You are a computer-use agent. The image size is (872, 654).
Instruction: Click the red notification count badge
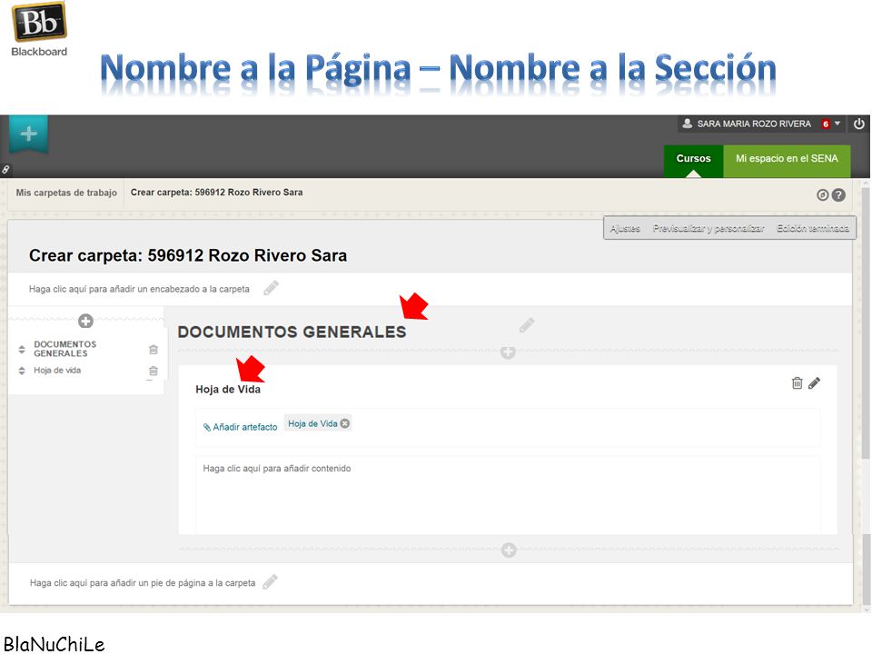[x=826, y=124]
